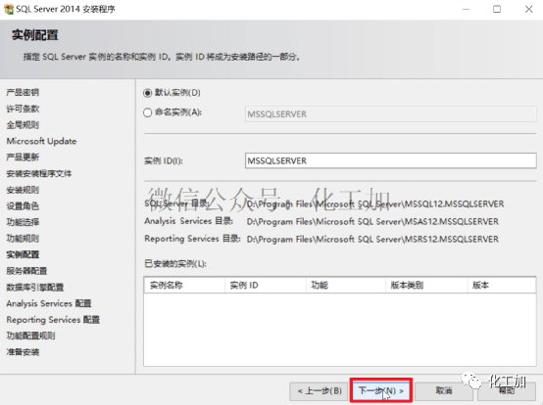Select the 命名实例(A) radio button

coord(148,112)
